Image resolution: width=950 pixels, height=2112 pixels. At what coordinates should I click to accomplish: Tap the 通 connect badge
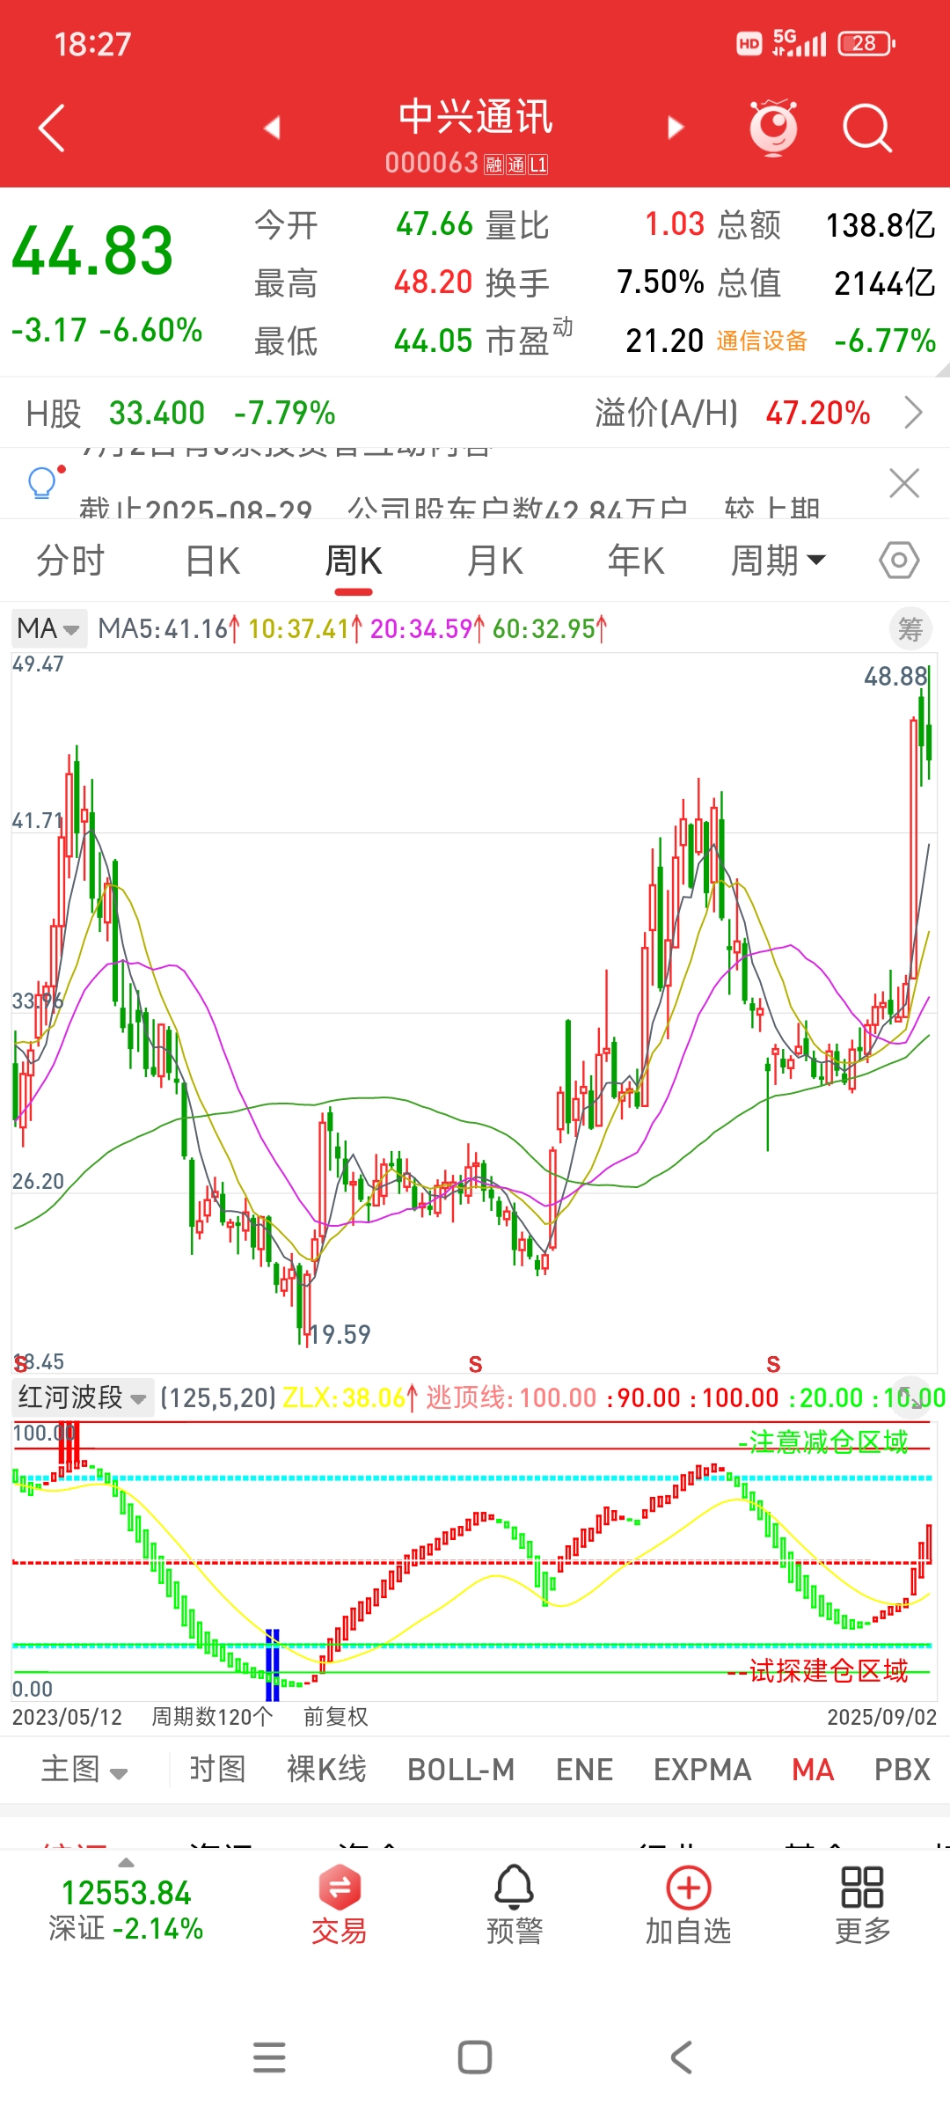point(515,165)
